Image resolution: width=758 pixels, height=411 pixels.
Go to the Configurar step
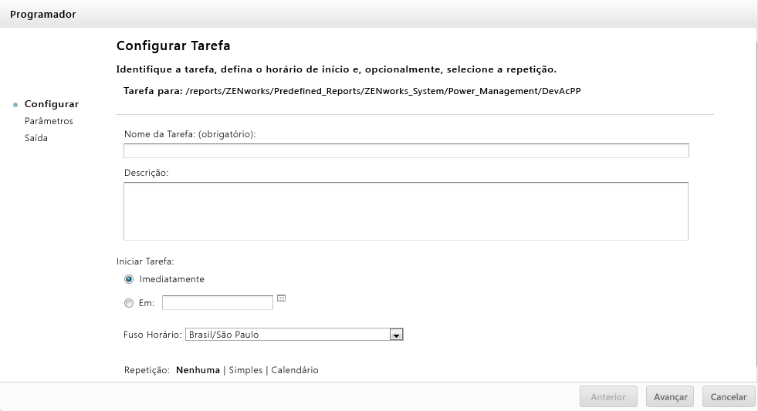click(52, 104)
